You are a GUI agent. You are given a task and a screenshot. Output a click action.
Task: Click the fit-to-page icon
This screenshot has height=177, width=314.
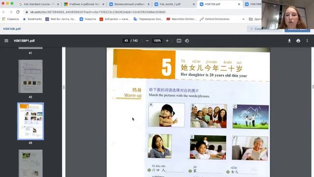click(x=179, y=41)
